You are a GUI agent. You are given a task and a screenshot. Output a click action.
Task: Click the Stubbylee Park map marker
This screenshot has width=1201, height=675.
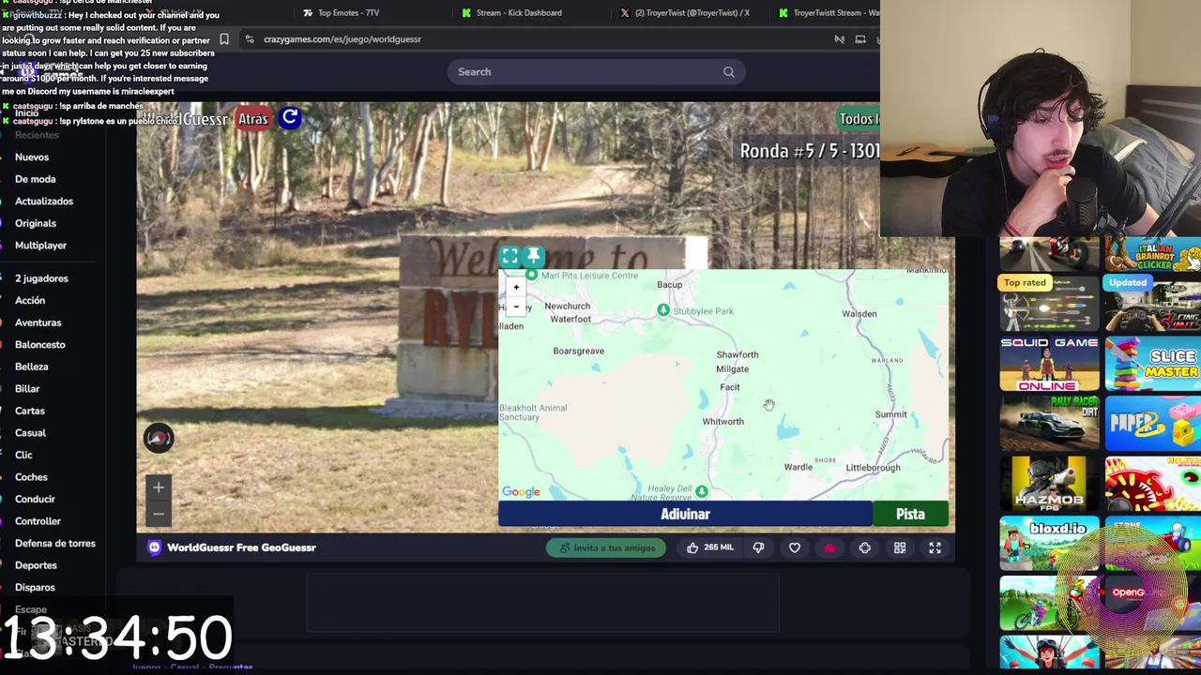(x=663, y=310)
